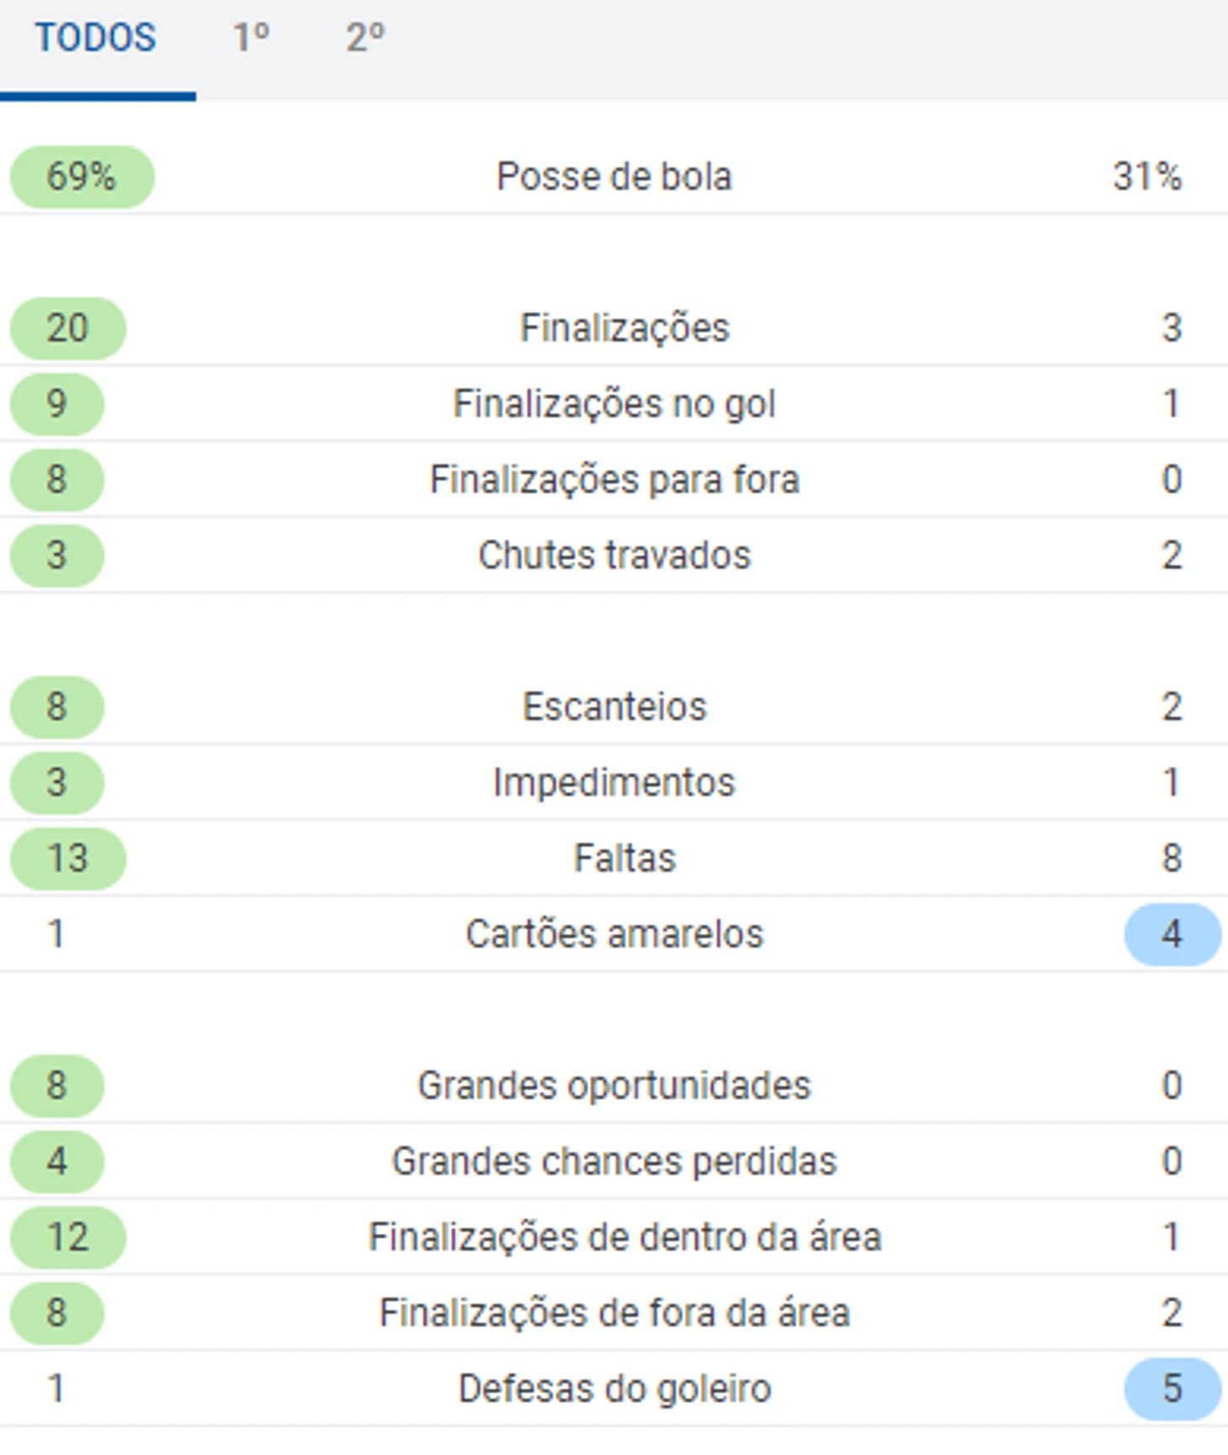This screenshot has width=1228, height=1455.
Task: Select the Finalizações para fora label
Action: coord(614,480)
